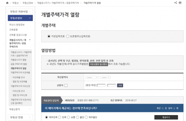The image size is (186, 121).
Task: Select 만족 satisfaction rating
Action: coord(60,117)
